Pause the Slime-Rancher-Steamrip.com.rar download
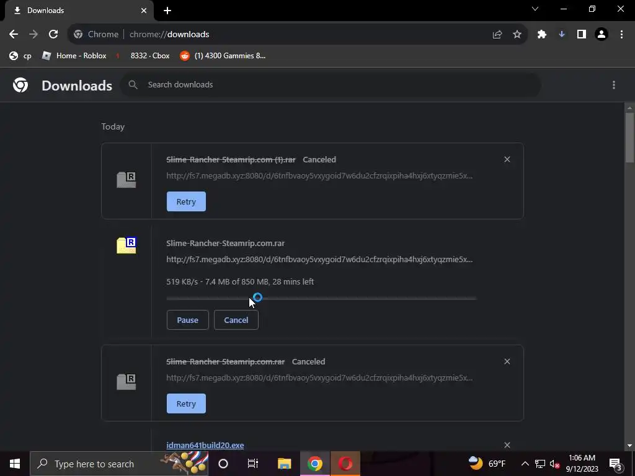The image size is (635, 476). click(x=187, y=320)
